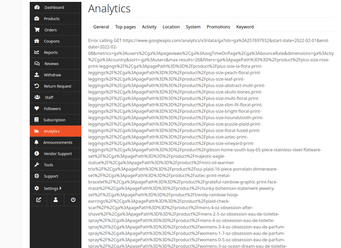Click the Reports line chart icon
Viewport: 341px width, 248px height.
[x=37, y=52]
